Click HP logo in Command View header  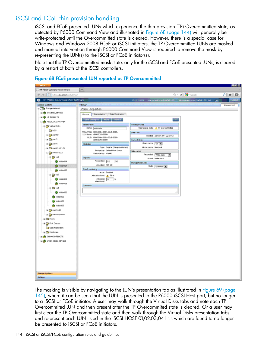[x=39, y=100]
